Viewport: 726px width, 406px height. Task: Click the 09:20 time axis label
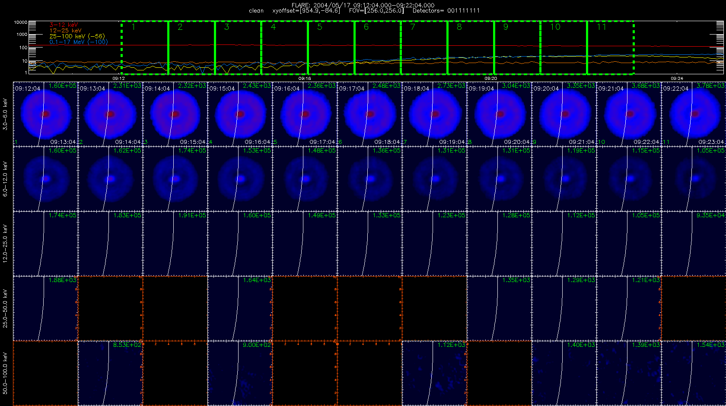pos(490,79)
